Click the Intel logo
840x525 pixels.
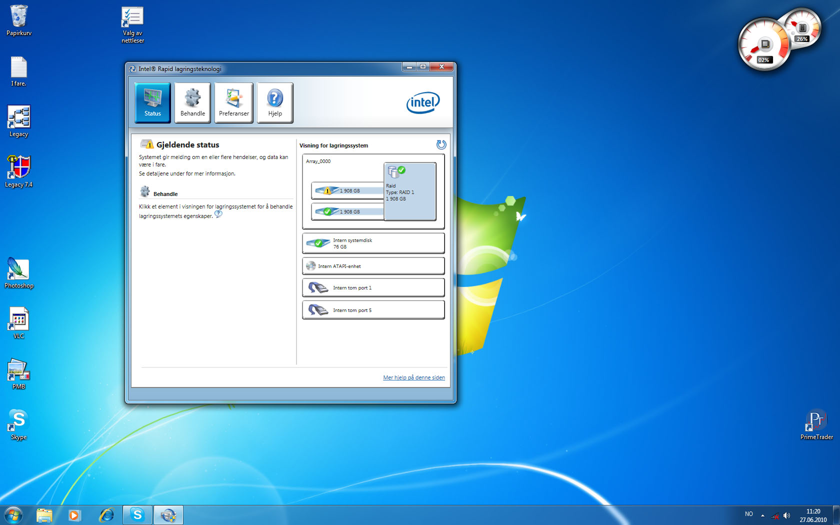423,102
